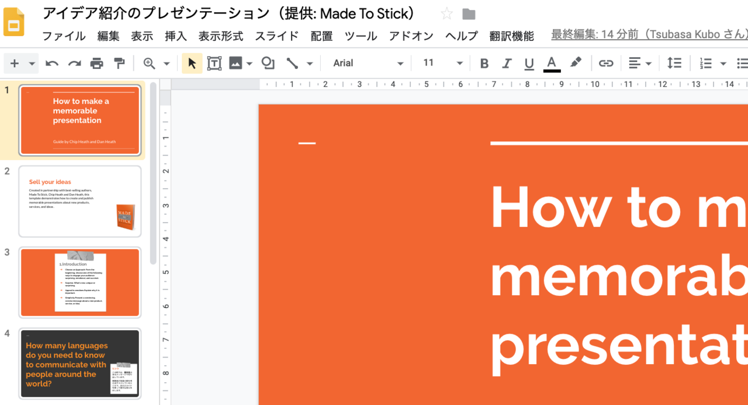Click the undo arrow icon
The height and width of the screenshot is (405, 748).
[x=52, y=63]
